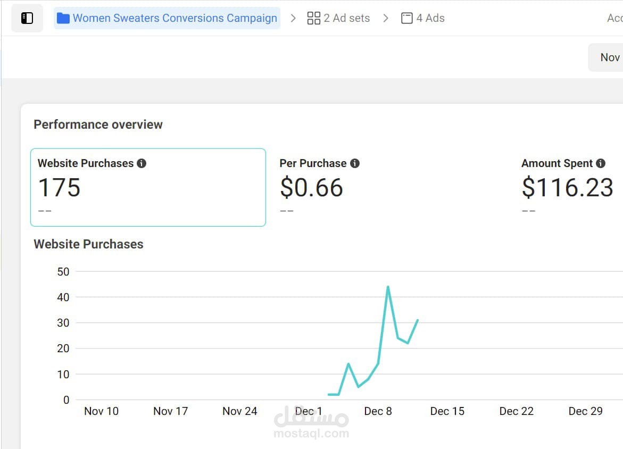Go to the 4 Ads level
Screen dimensions: 623x449
(430, 18)
